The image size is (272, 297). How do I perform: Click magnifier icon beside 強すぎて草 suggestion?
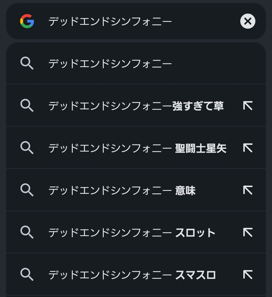tap(27, 105)
